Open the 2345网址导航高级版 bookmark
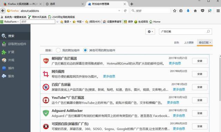Screen dimensions: 221x132 click(61, 17)
